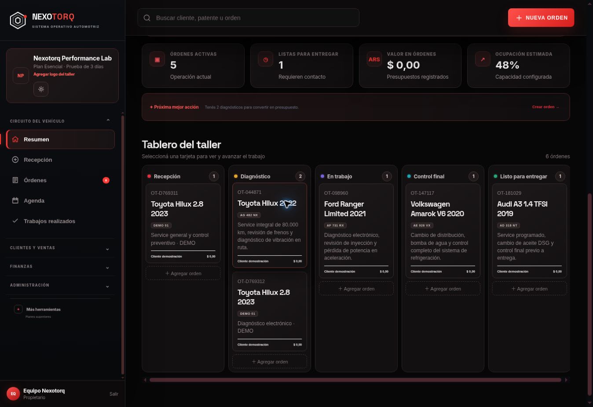This screenshot has width=593, height=407.
Task: Open Resumen home icon in sidebar
Action: (x=15, y=139)
